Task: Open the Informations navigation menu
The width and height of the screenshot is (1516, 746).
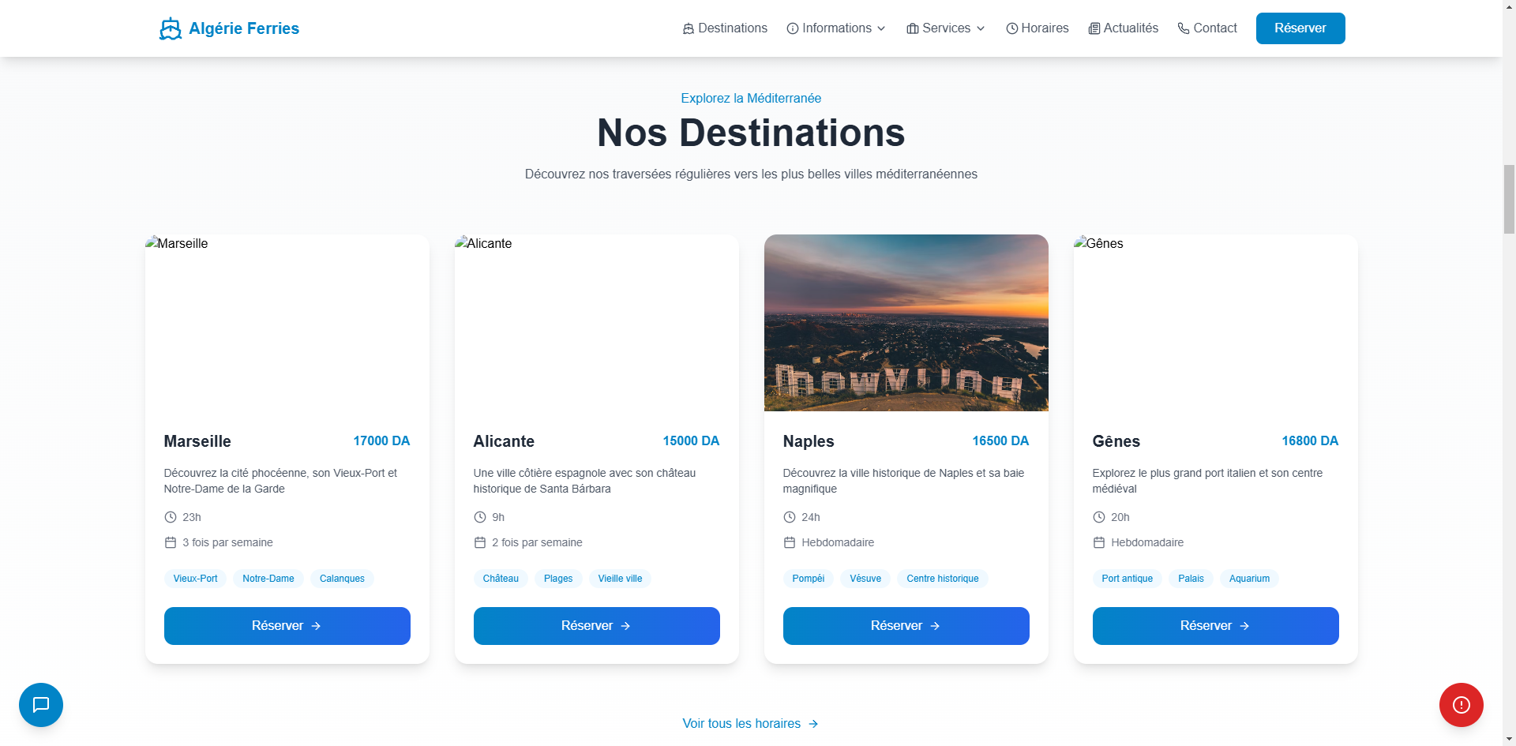Action: pyautogui.click(x=837, y=28)
